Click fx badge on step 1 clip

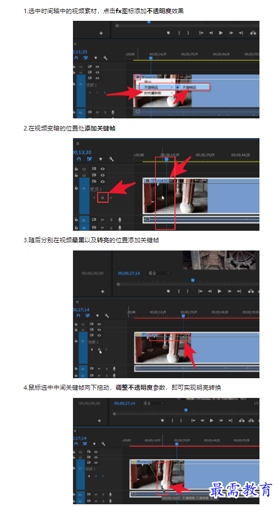point(138,77)
